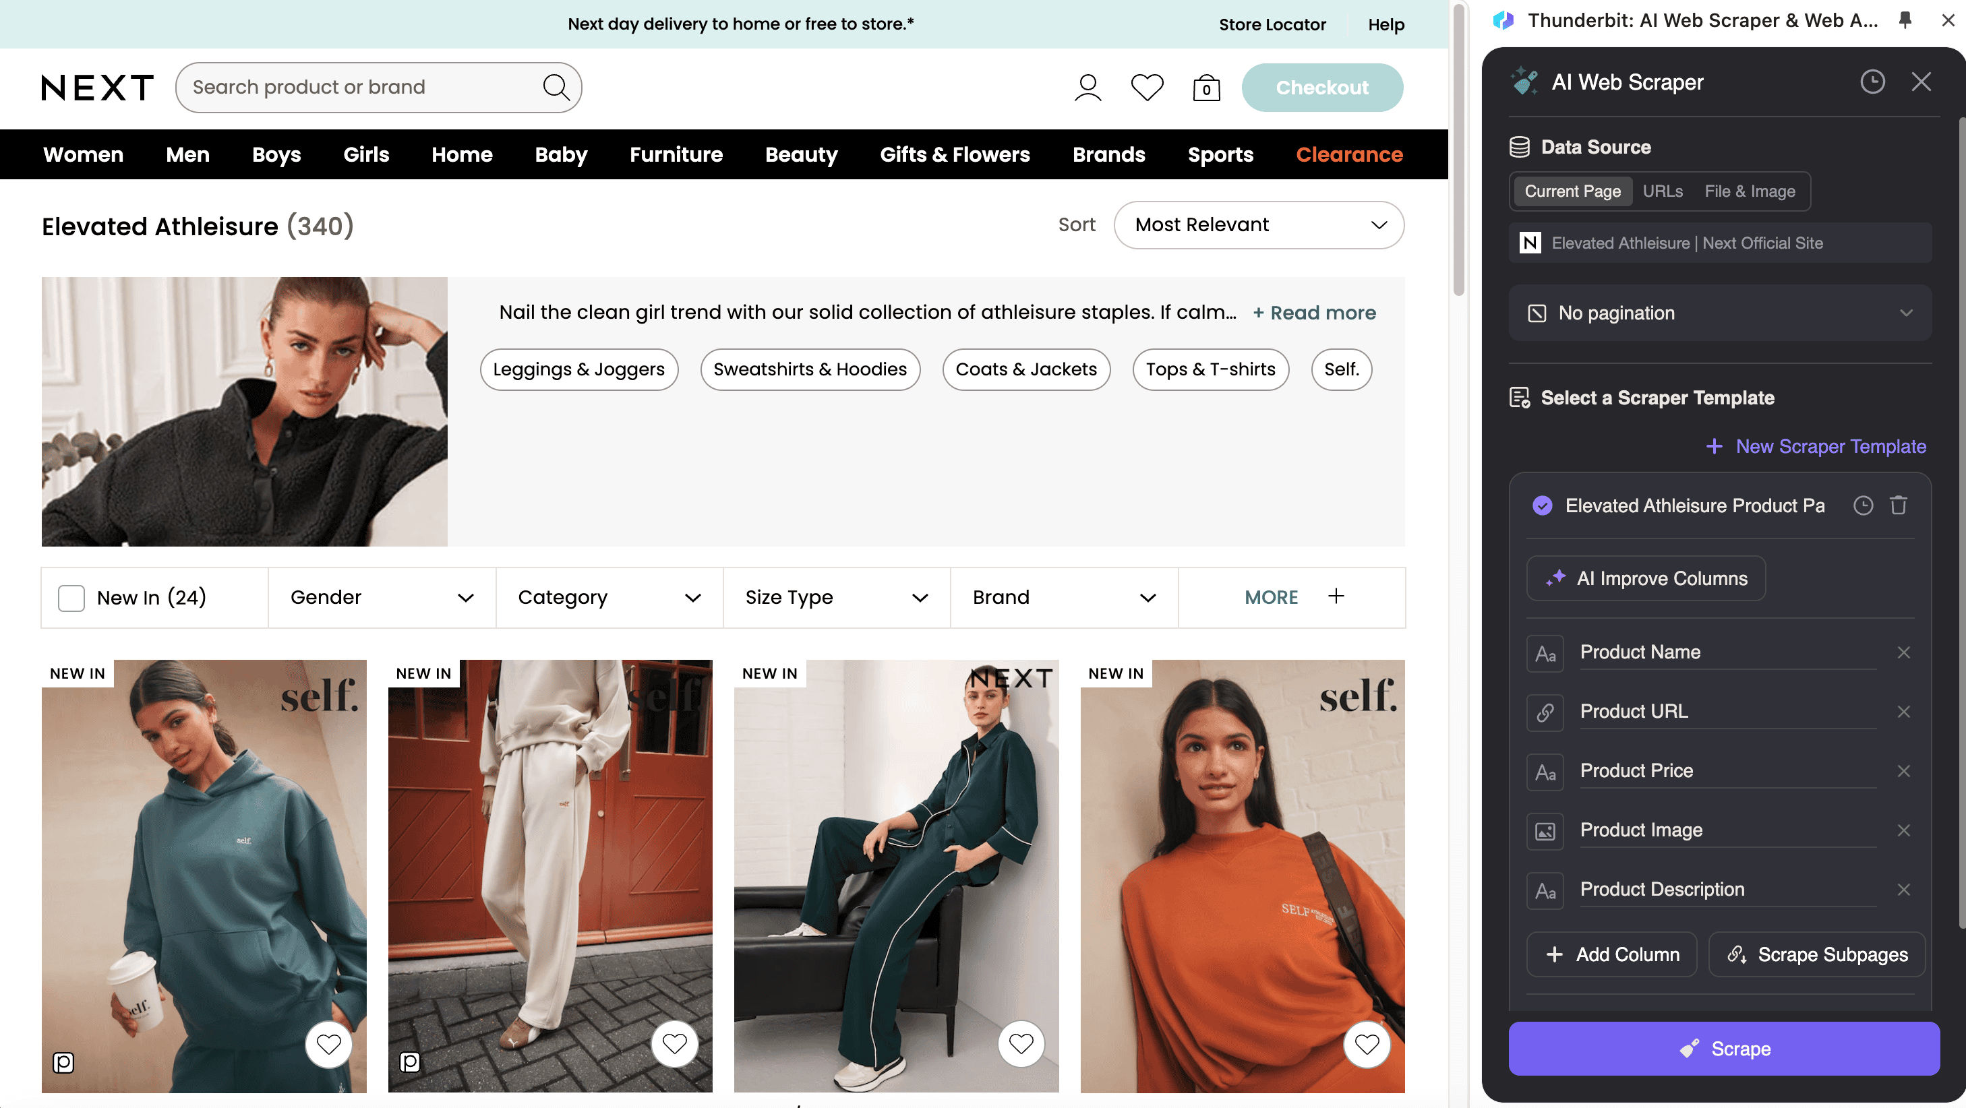
Task: Open the Most Relevant sort dropdown
Action: pyautogui.click(x=1259, y=225)
